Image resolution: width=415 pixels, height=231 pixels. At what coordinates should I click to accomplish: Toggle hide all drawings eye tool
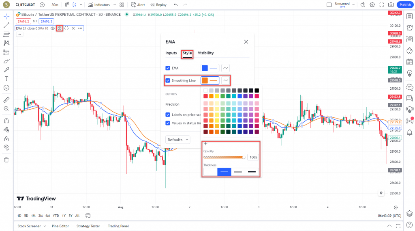pos(6,147)
